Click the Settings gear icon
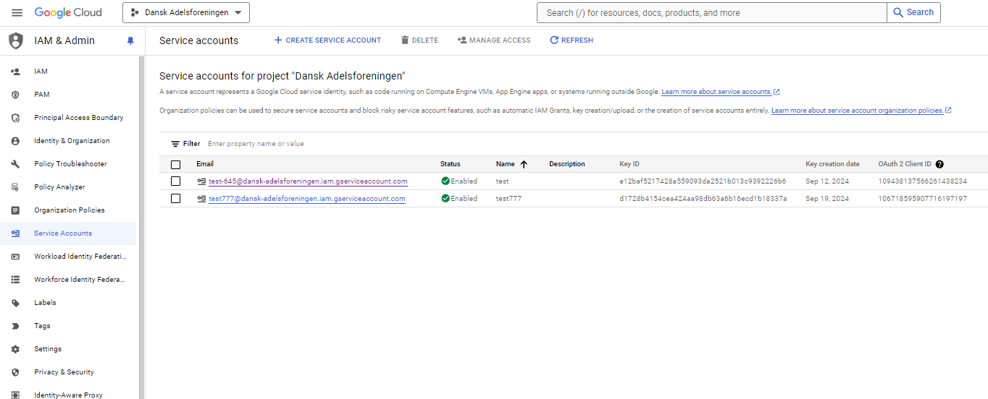The width and height of the screenshot is (988, 399). point(15,349)
